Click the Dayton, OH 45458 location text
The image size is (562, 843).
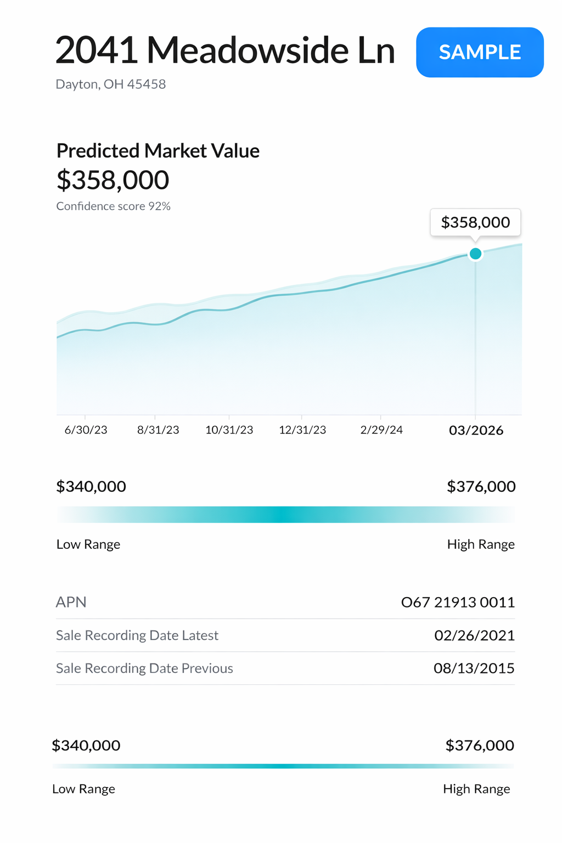coord(111,84)
